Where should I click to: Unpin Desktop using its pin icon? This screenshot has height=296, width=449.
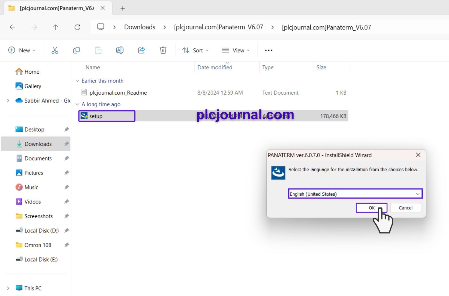tap(66, 130)
